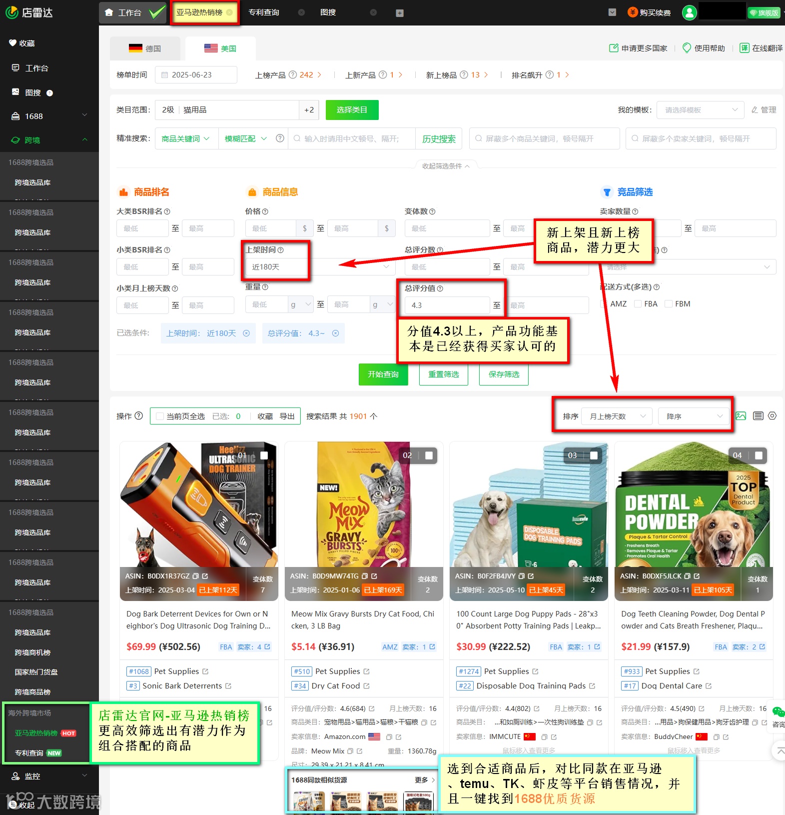
Task: Click help icon next to 大类BSR排名
Action: click(167, 211)
